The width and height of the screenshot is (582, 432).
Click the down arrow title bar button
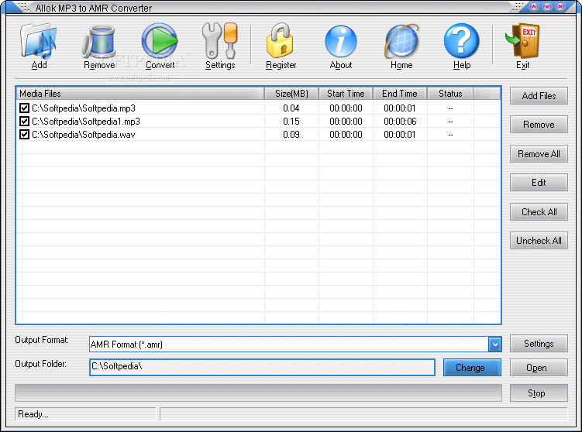(x=547, y=7)
